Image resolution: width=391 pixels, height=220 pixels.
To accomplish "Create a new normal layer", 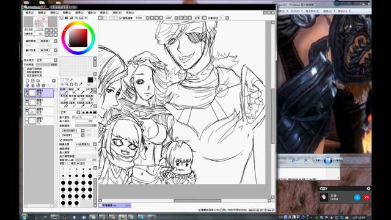I will pyautogui.click(x=27, y=81).
